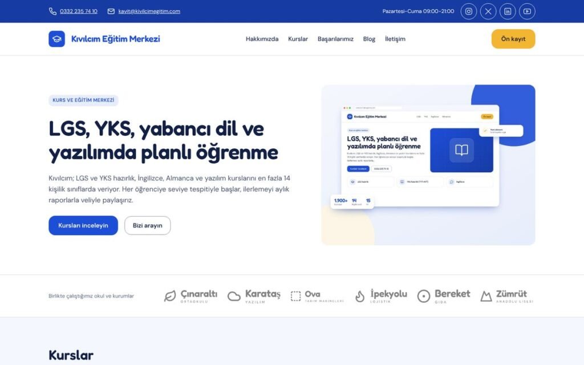
Task: Open the Blog menu item
Action: 369,39
